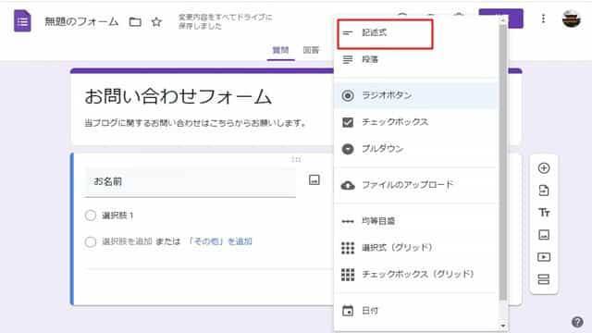592x333 pixels.
Task: Select チェックボックス question type
Action: pyautogui.click(x=415, y=122)
